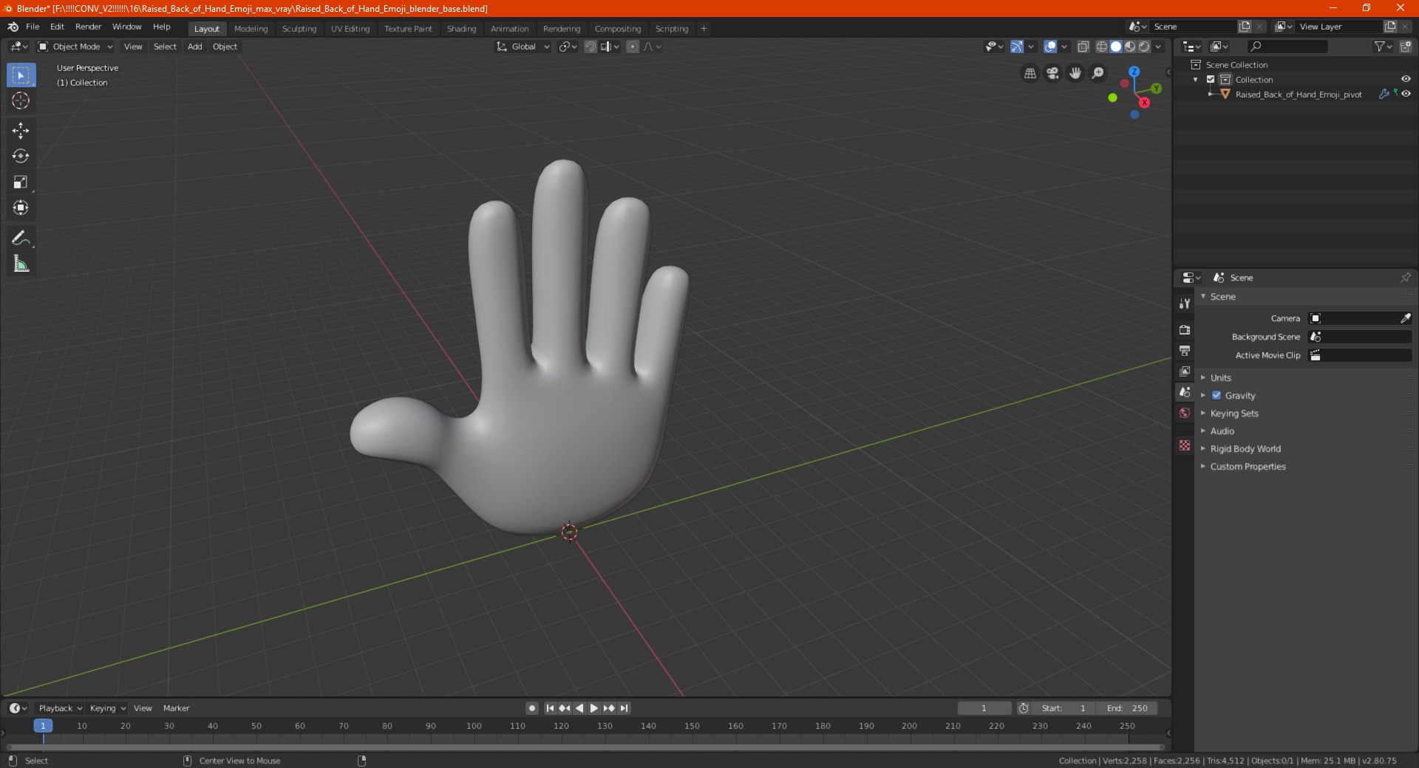
Task: Hide Raised_Back_of_Hand_Emoji_pivot object
Action: (x=1406, y=95)
